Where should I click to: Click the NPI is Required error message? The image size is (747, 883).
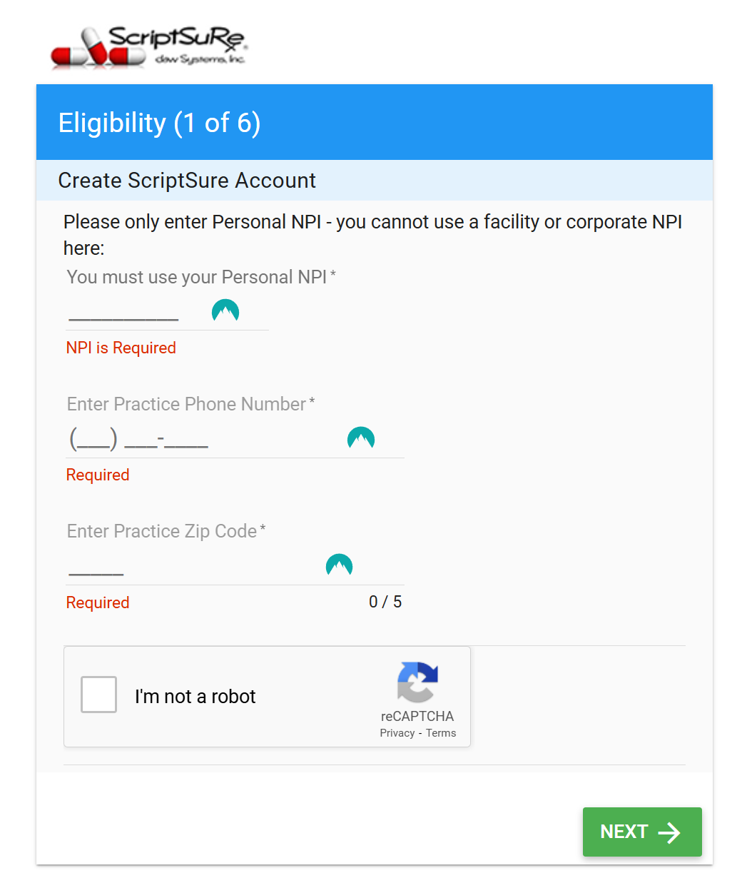tap(121, 348)
